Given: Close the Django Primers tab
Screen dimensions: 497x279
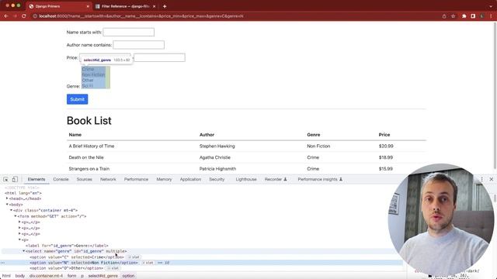Looking at the screenshot, I should [x=88, y=6].
